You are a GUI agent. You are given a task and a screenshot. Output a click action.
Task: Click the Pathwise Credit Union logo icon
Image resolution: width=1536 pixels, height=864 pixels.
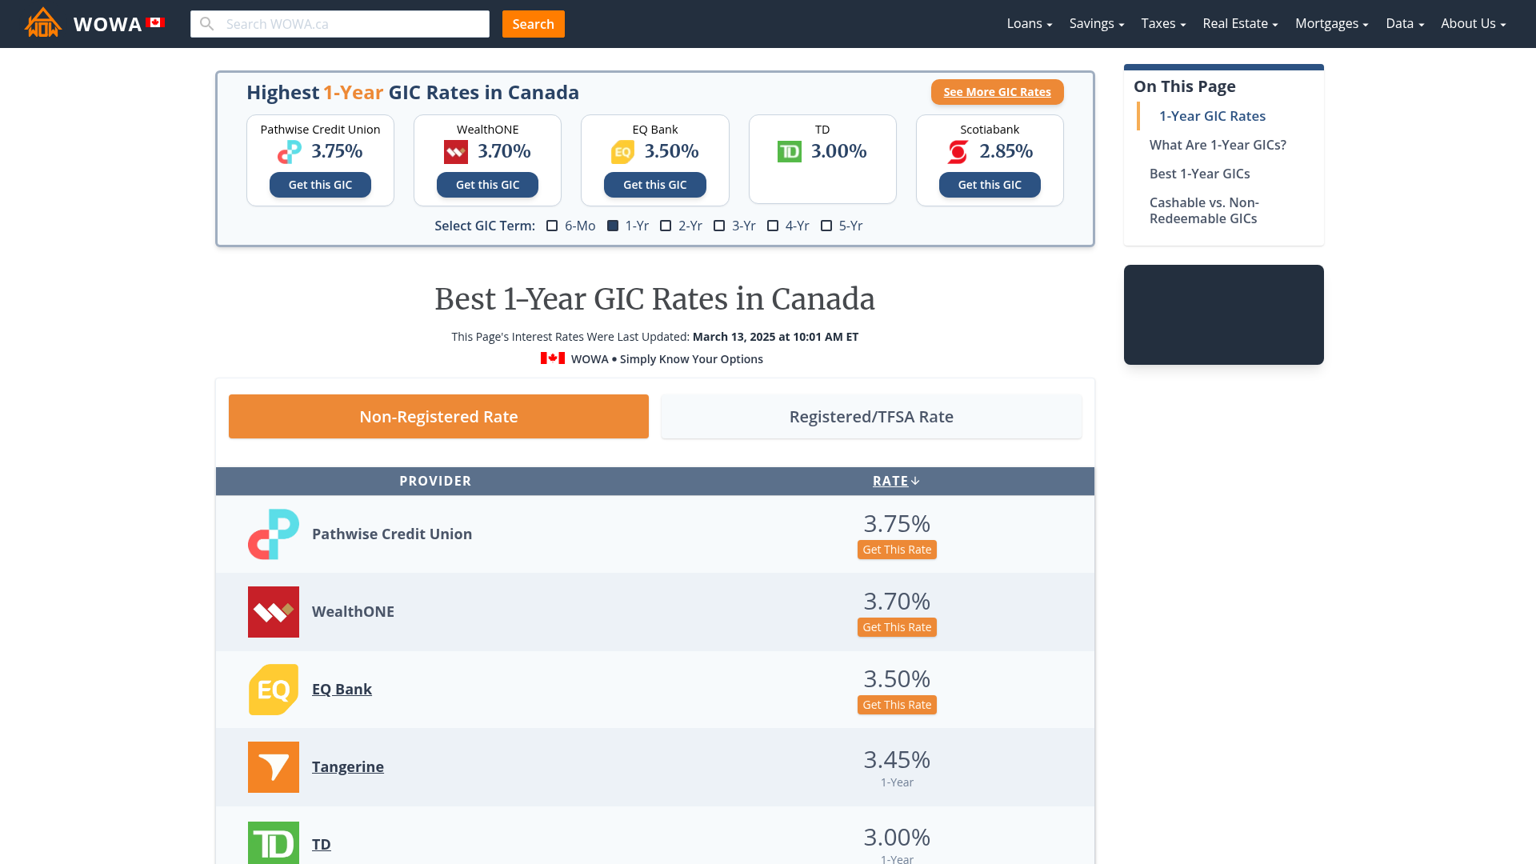coord(274,534)
